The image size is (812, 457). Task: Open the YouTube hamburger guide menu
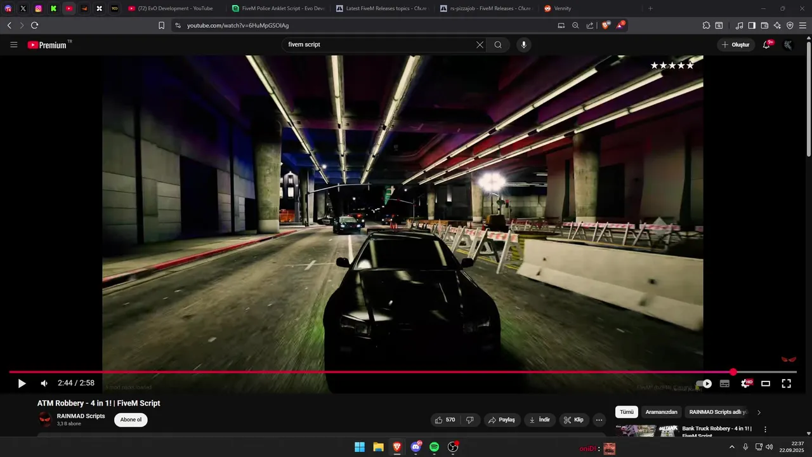(x=14, y=44)
